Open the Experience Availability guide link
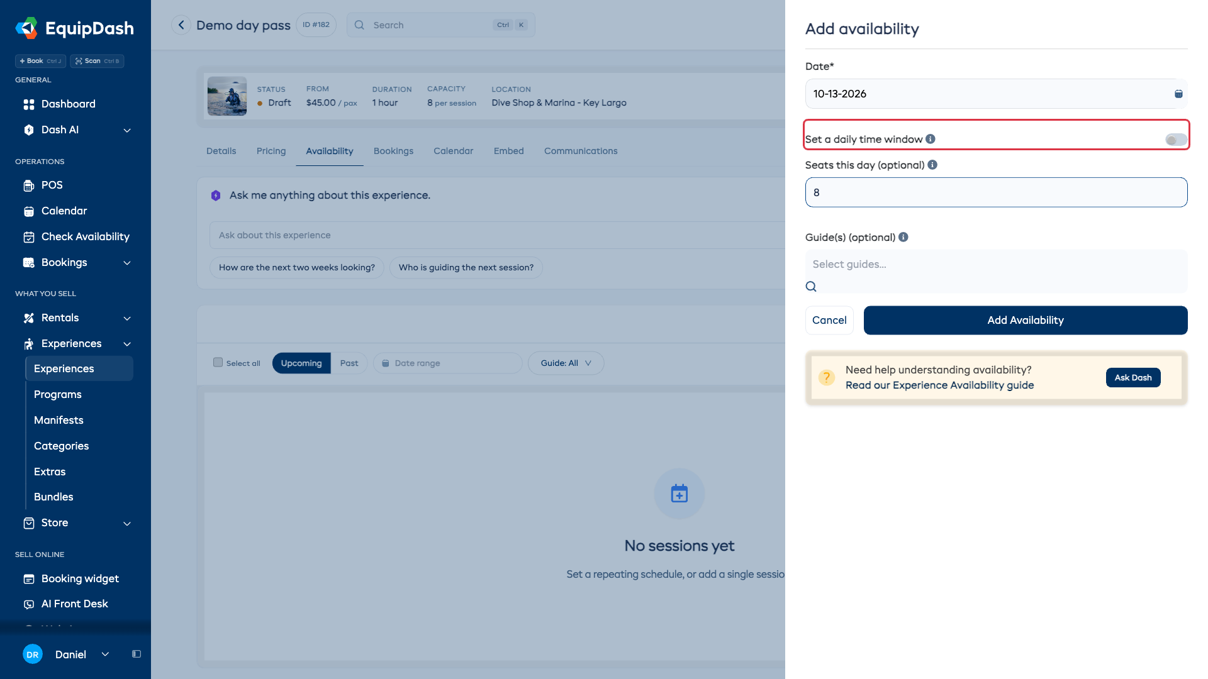1208x679 pixels. [939, 385]
